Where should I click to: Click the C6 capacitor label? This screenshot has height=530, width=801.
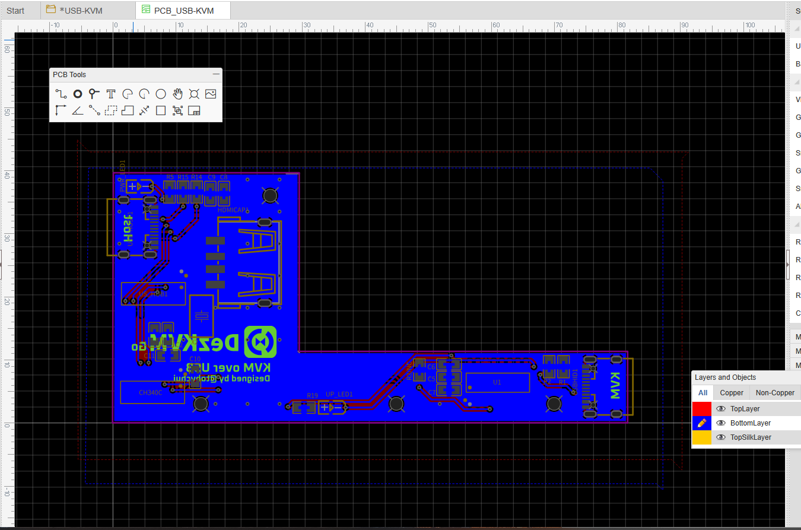pyautogui.click(x=431, y=367)
